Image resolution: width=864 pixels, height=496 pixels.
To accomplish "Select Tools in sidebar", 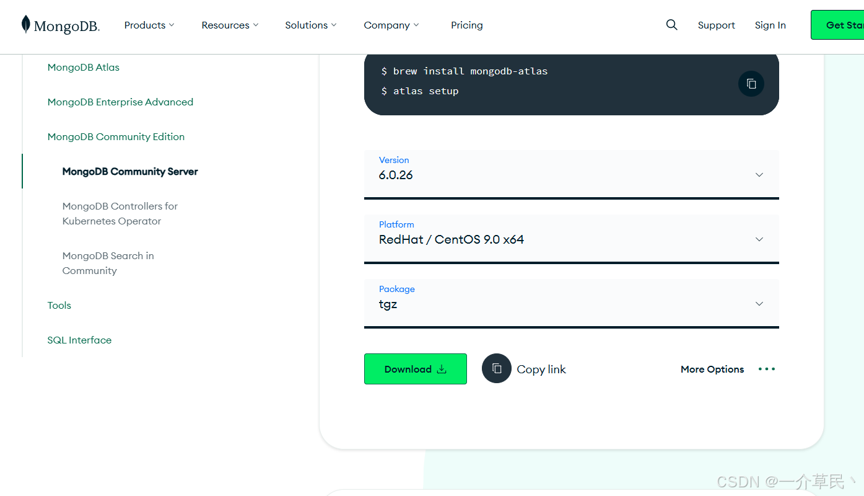I will [59, 305].
